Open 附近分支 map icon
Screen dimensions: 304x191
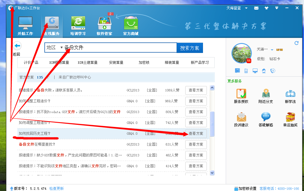pyautogui.click(x=266, y=94)
